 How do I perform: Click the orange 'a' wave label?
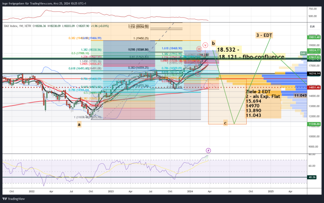coord(79,125)
